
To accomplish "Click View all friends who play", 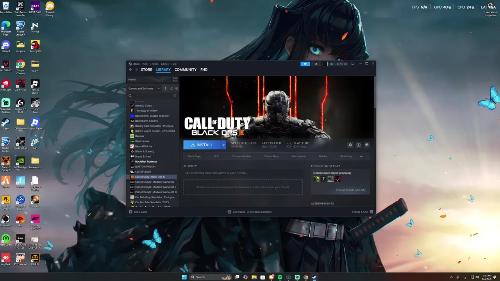I will (x=351, y=190).
